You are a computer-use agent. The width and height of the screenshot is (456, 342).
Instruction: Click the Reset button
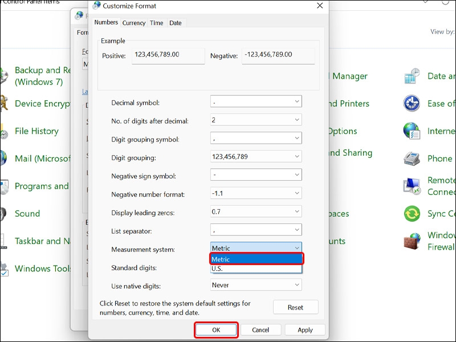coord(295,307)
